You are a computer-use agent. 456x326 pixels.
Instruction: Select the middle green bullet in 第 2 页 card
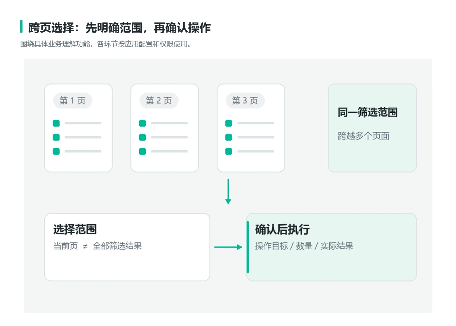(142, 137)
